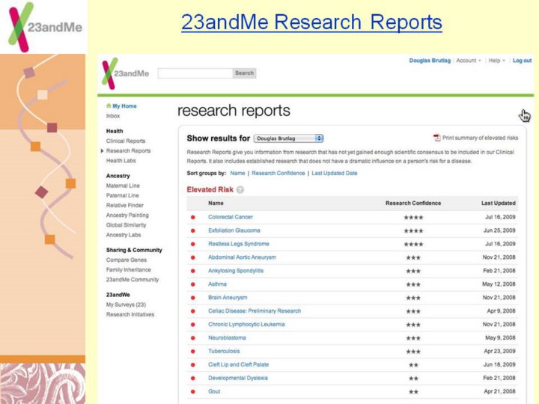Expand the Help menu

click(496, 61)
